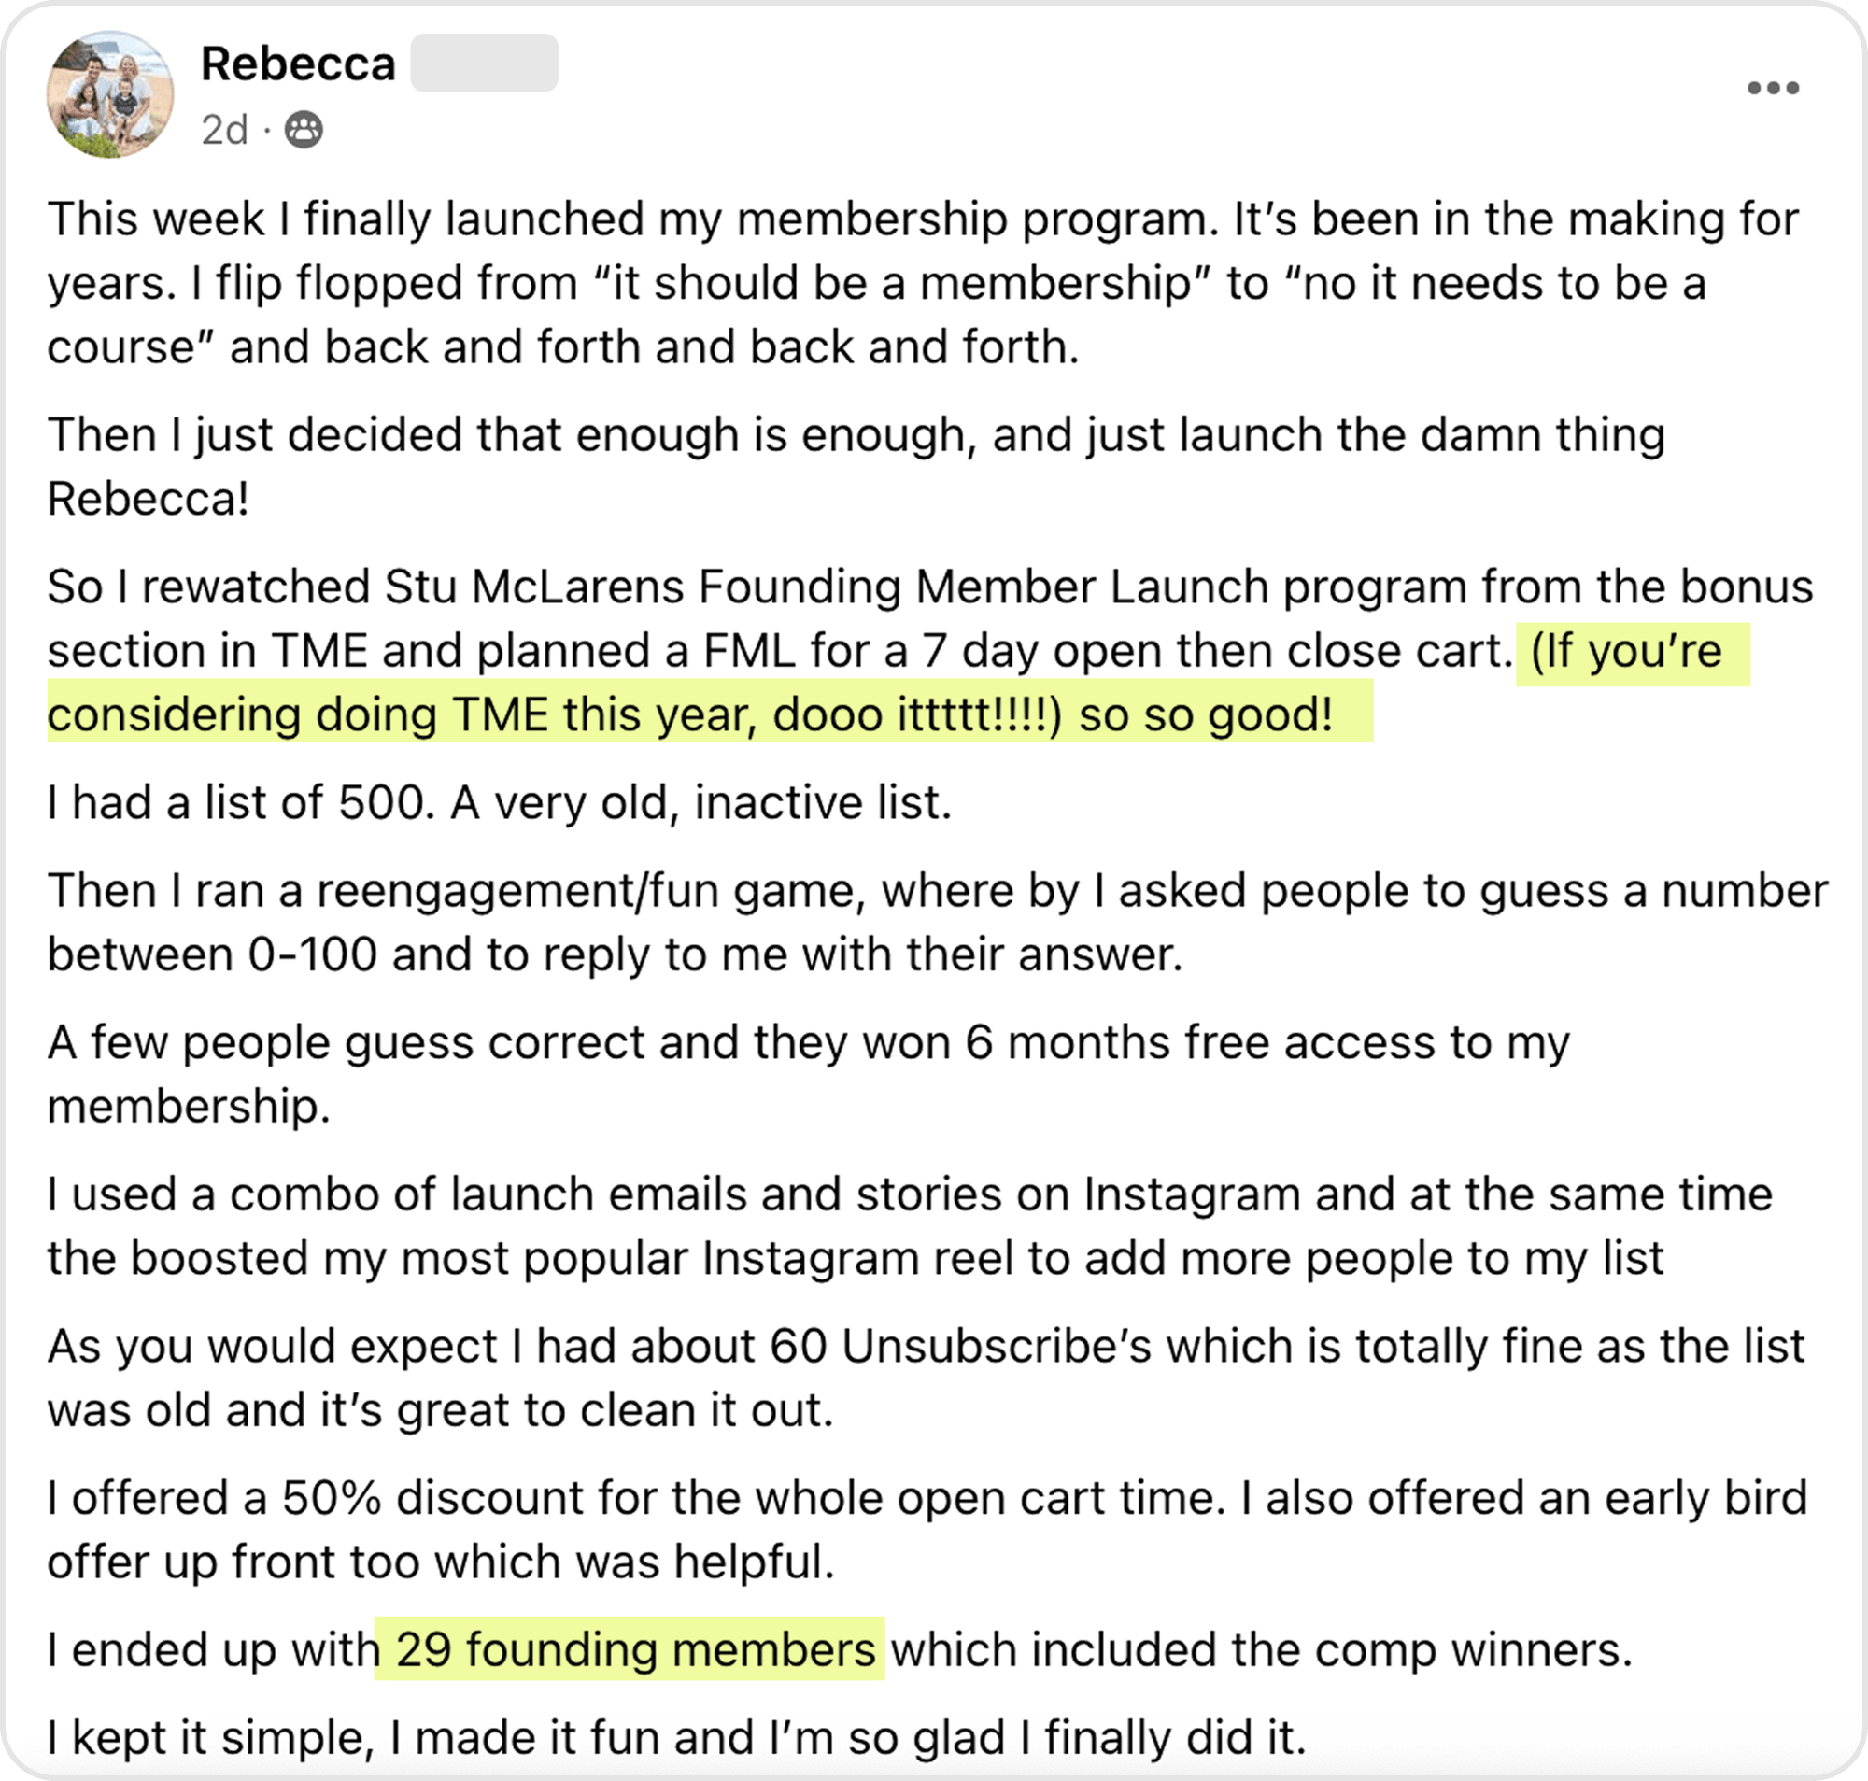1868x1781 pixels.
Task: Click the 2d post timestamp
Action: point(225,130)
